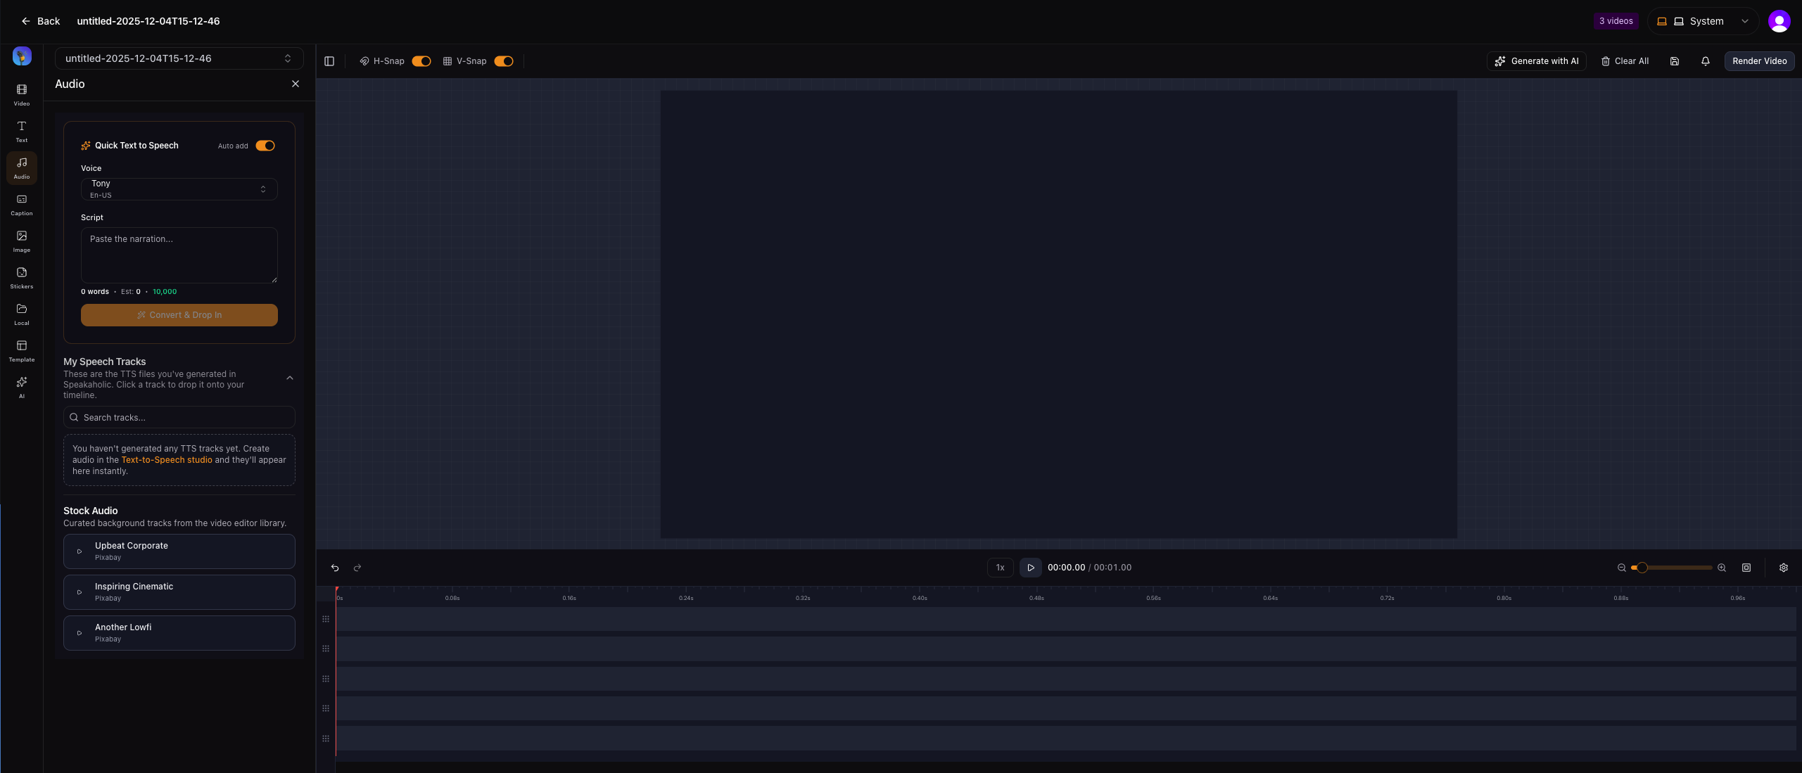Expand the project name selector dropdown

(179, 58)
